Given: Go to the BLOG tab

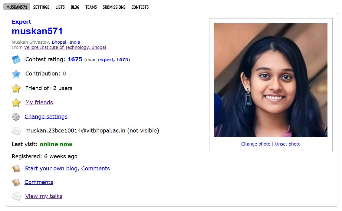Looking at the screenshot, I should pyautogui.click(x=75, y=7).
